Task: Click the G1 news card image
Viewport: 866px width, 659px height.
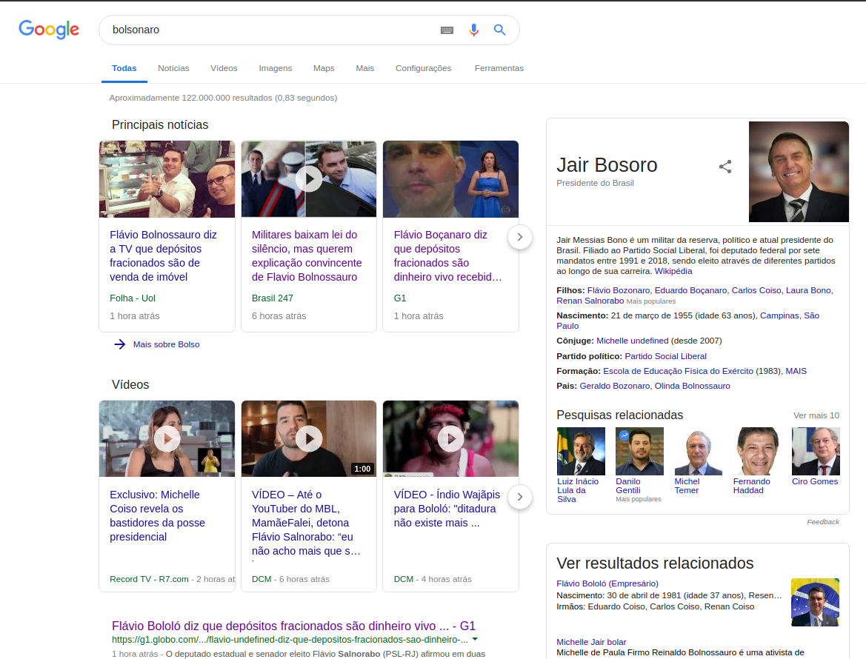Action: click(x=450, y=179)
